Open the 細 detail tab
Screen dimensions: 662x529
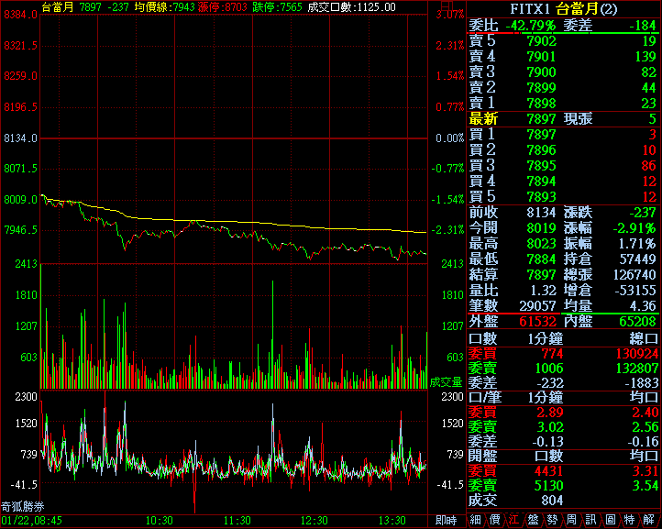pos(475,520)
